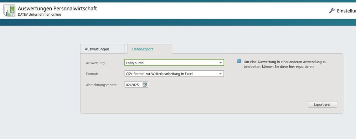Open the calendar picker next to 02/2025
The height and width of the screenshot is (139, 356).
(145, 85)
